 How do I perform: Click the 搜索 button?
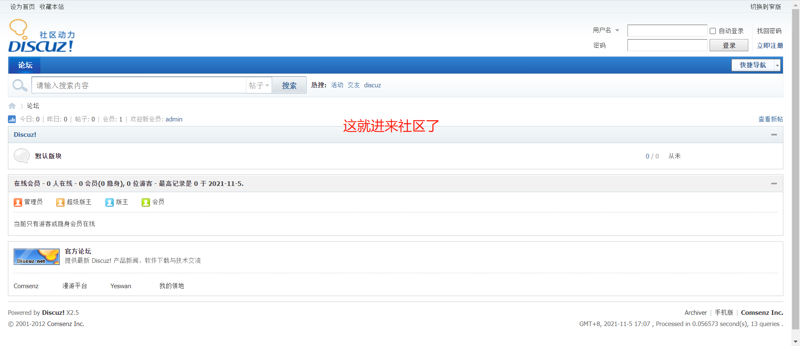[x=289, y=85]
